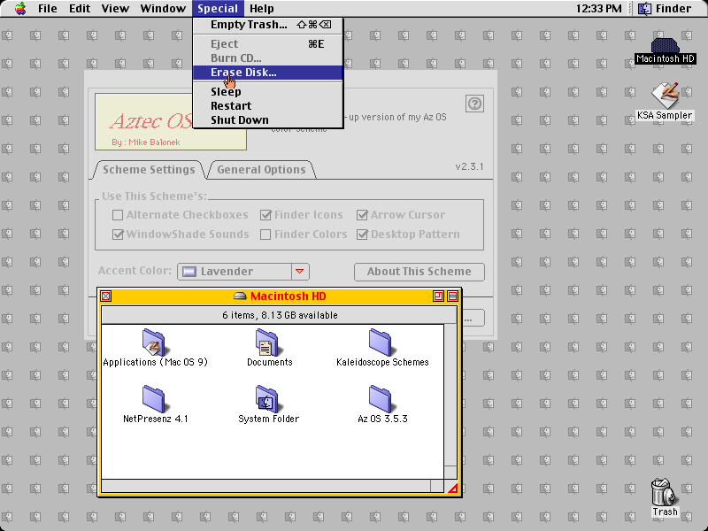
Task: Open the File menu
Action: [x=48, y=9]
